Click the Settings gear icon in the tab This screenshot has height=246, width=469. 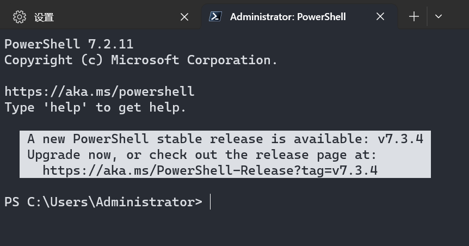pos(20,17)
